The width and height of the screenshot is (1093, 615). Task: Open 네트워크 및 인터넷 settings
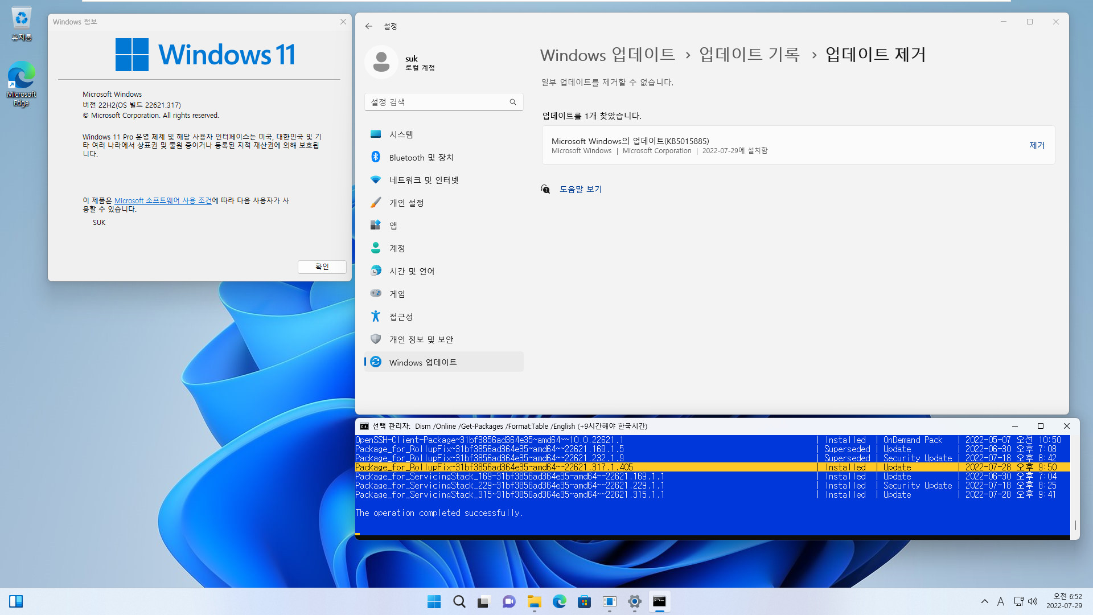point(443,180)
